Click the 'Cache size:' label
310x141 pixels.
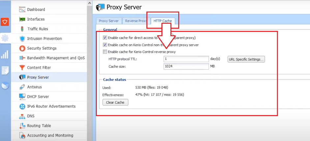click(117, 66)
